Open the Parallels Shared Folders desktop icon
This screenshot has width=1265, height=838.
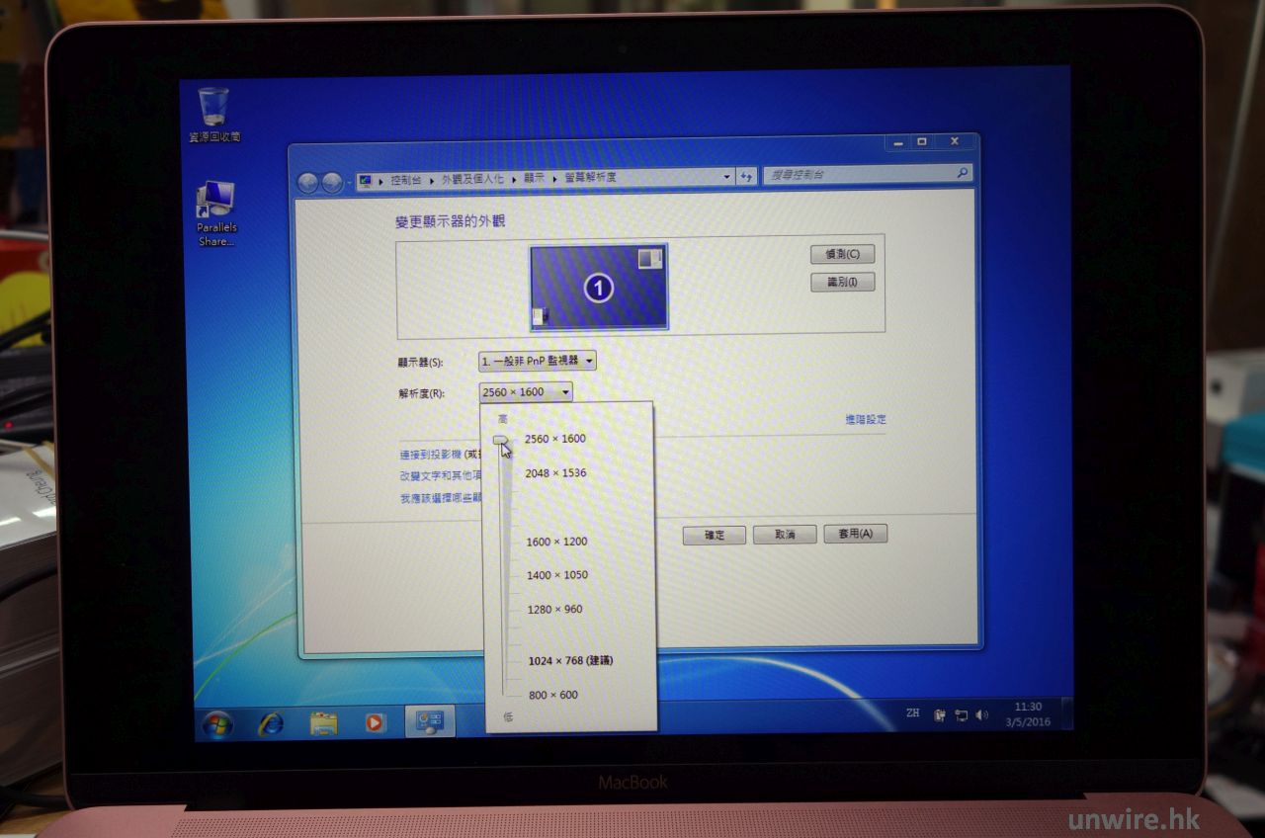(x=215, y=201)
